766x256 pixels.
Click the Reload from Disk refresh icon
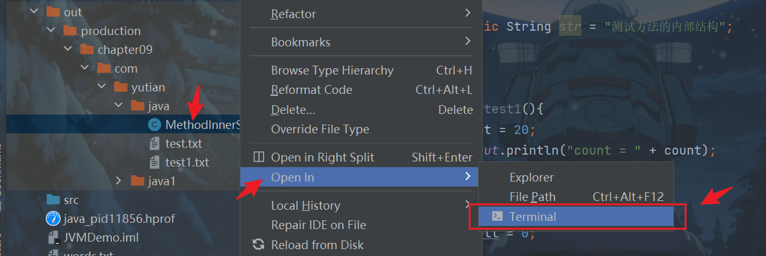tap(258, 245)
